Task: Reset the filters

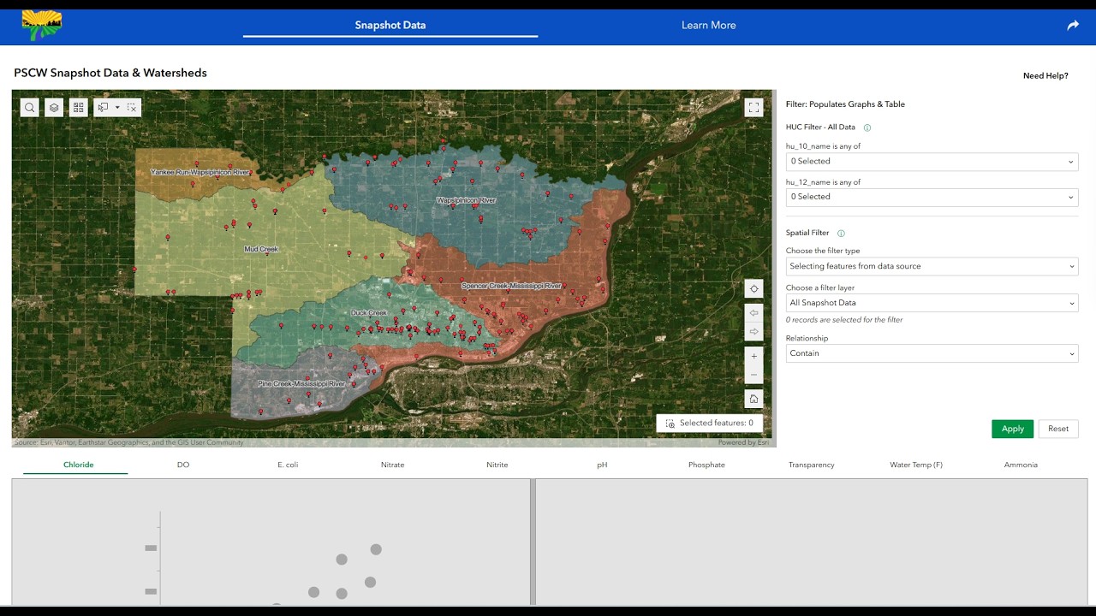Action: pos(1058,429)
